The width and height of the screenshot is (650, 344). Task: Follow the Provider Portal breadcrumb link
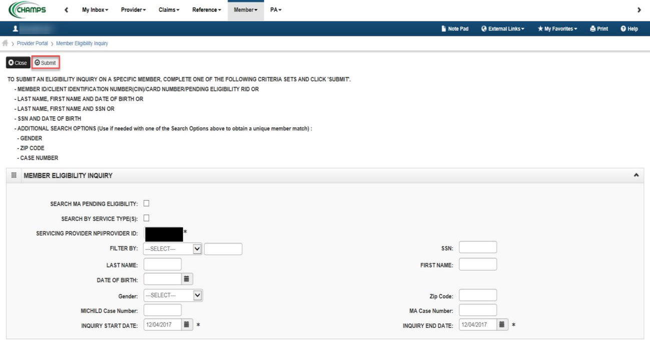[x=33, y=43]
